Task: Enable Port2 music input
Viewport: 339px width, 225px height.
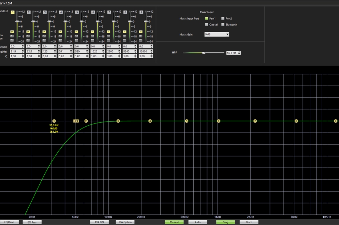Action: point(223,18)
